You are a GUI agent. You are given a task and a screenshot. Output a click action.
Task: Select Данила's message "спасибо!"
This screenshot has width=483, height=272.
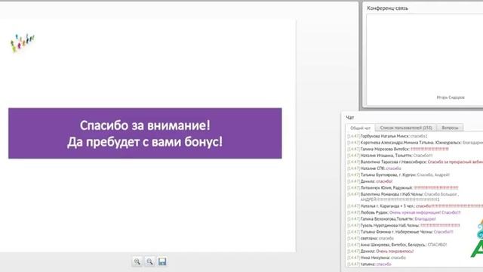(370, 181)
